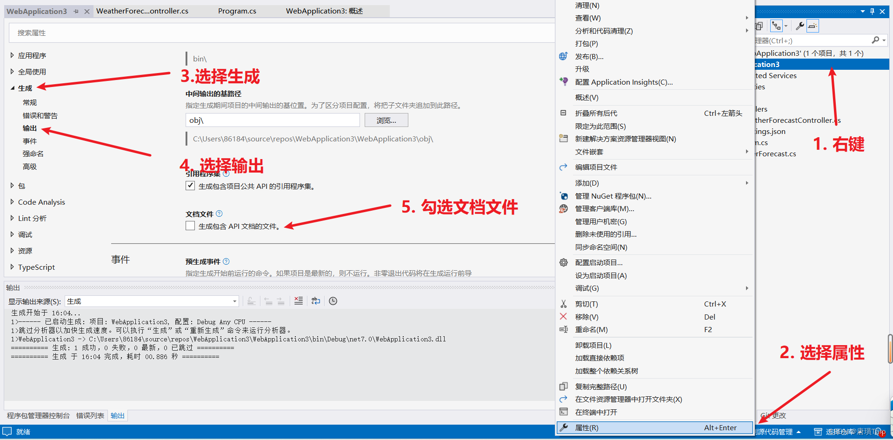893x440 pixels.
Task: Select 高级 under the 生成 section
Action: (30, 167)
